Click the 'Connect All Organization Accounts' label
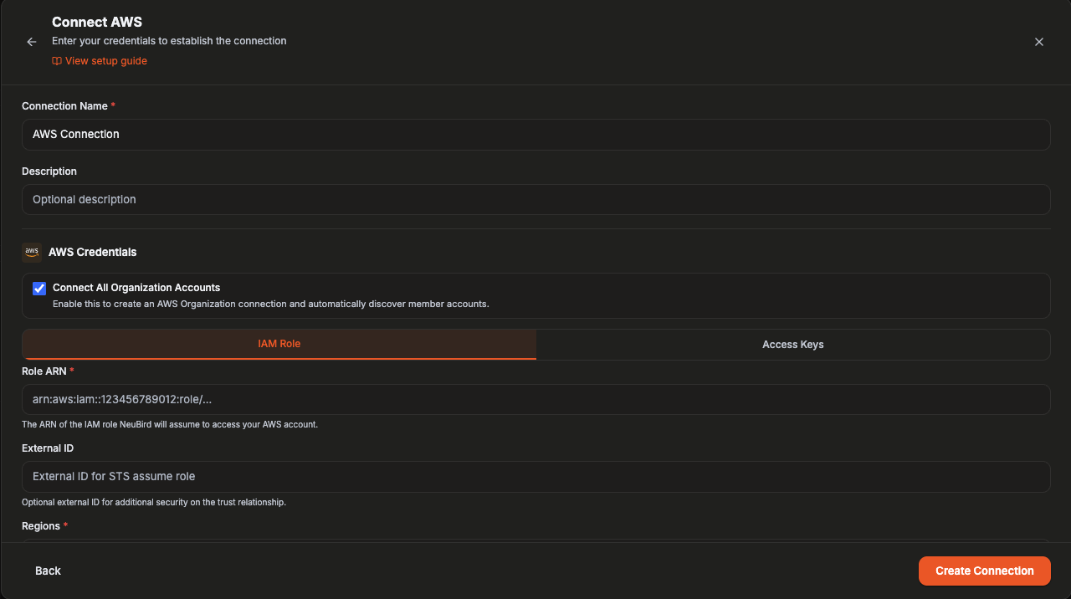The height and width of the screenshot is (599, 1071). (136, 288)
